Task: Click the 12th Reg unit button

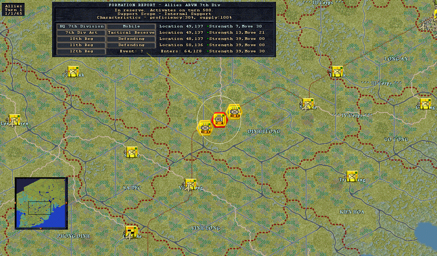Action: 81,51
